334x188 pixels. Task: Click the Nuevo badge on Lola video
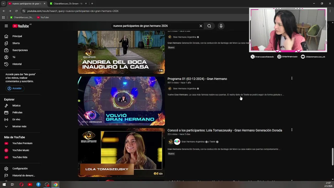pos(171,154)
